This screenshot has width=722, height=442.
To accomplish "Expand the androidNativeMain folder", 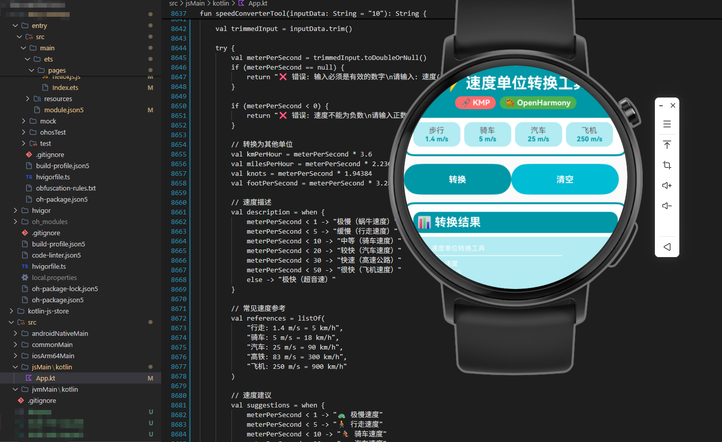I will tap(15, 333).
